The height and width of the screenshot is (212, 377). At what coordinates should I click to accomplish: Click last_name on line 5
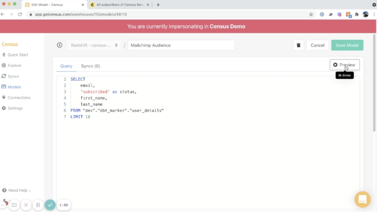point(91,104)
